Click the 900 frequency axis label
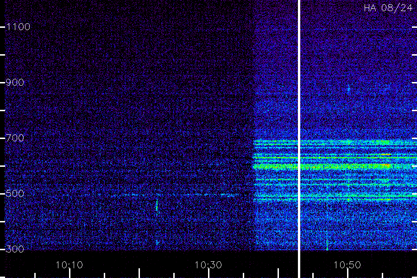This screenshot has width=417, height=278. (x=15, y=82)
